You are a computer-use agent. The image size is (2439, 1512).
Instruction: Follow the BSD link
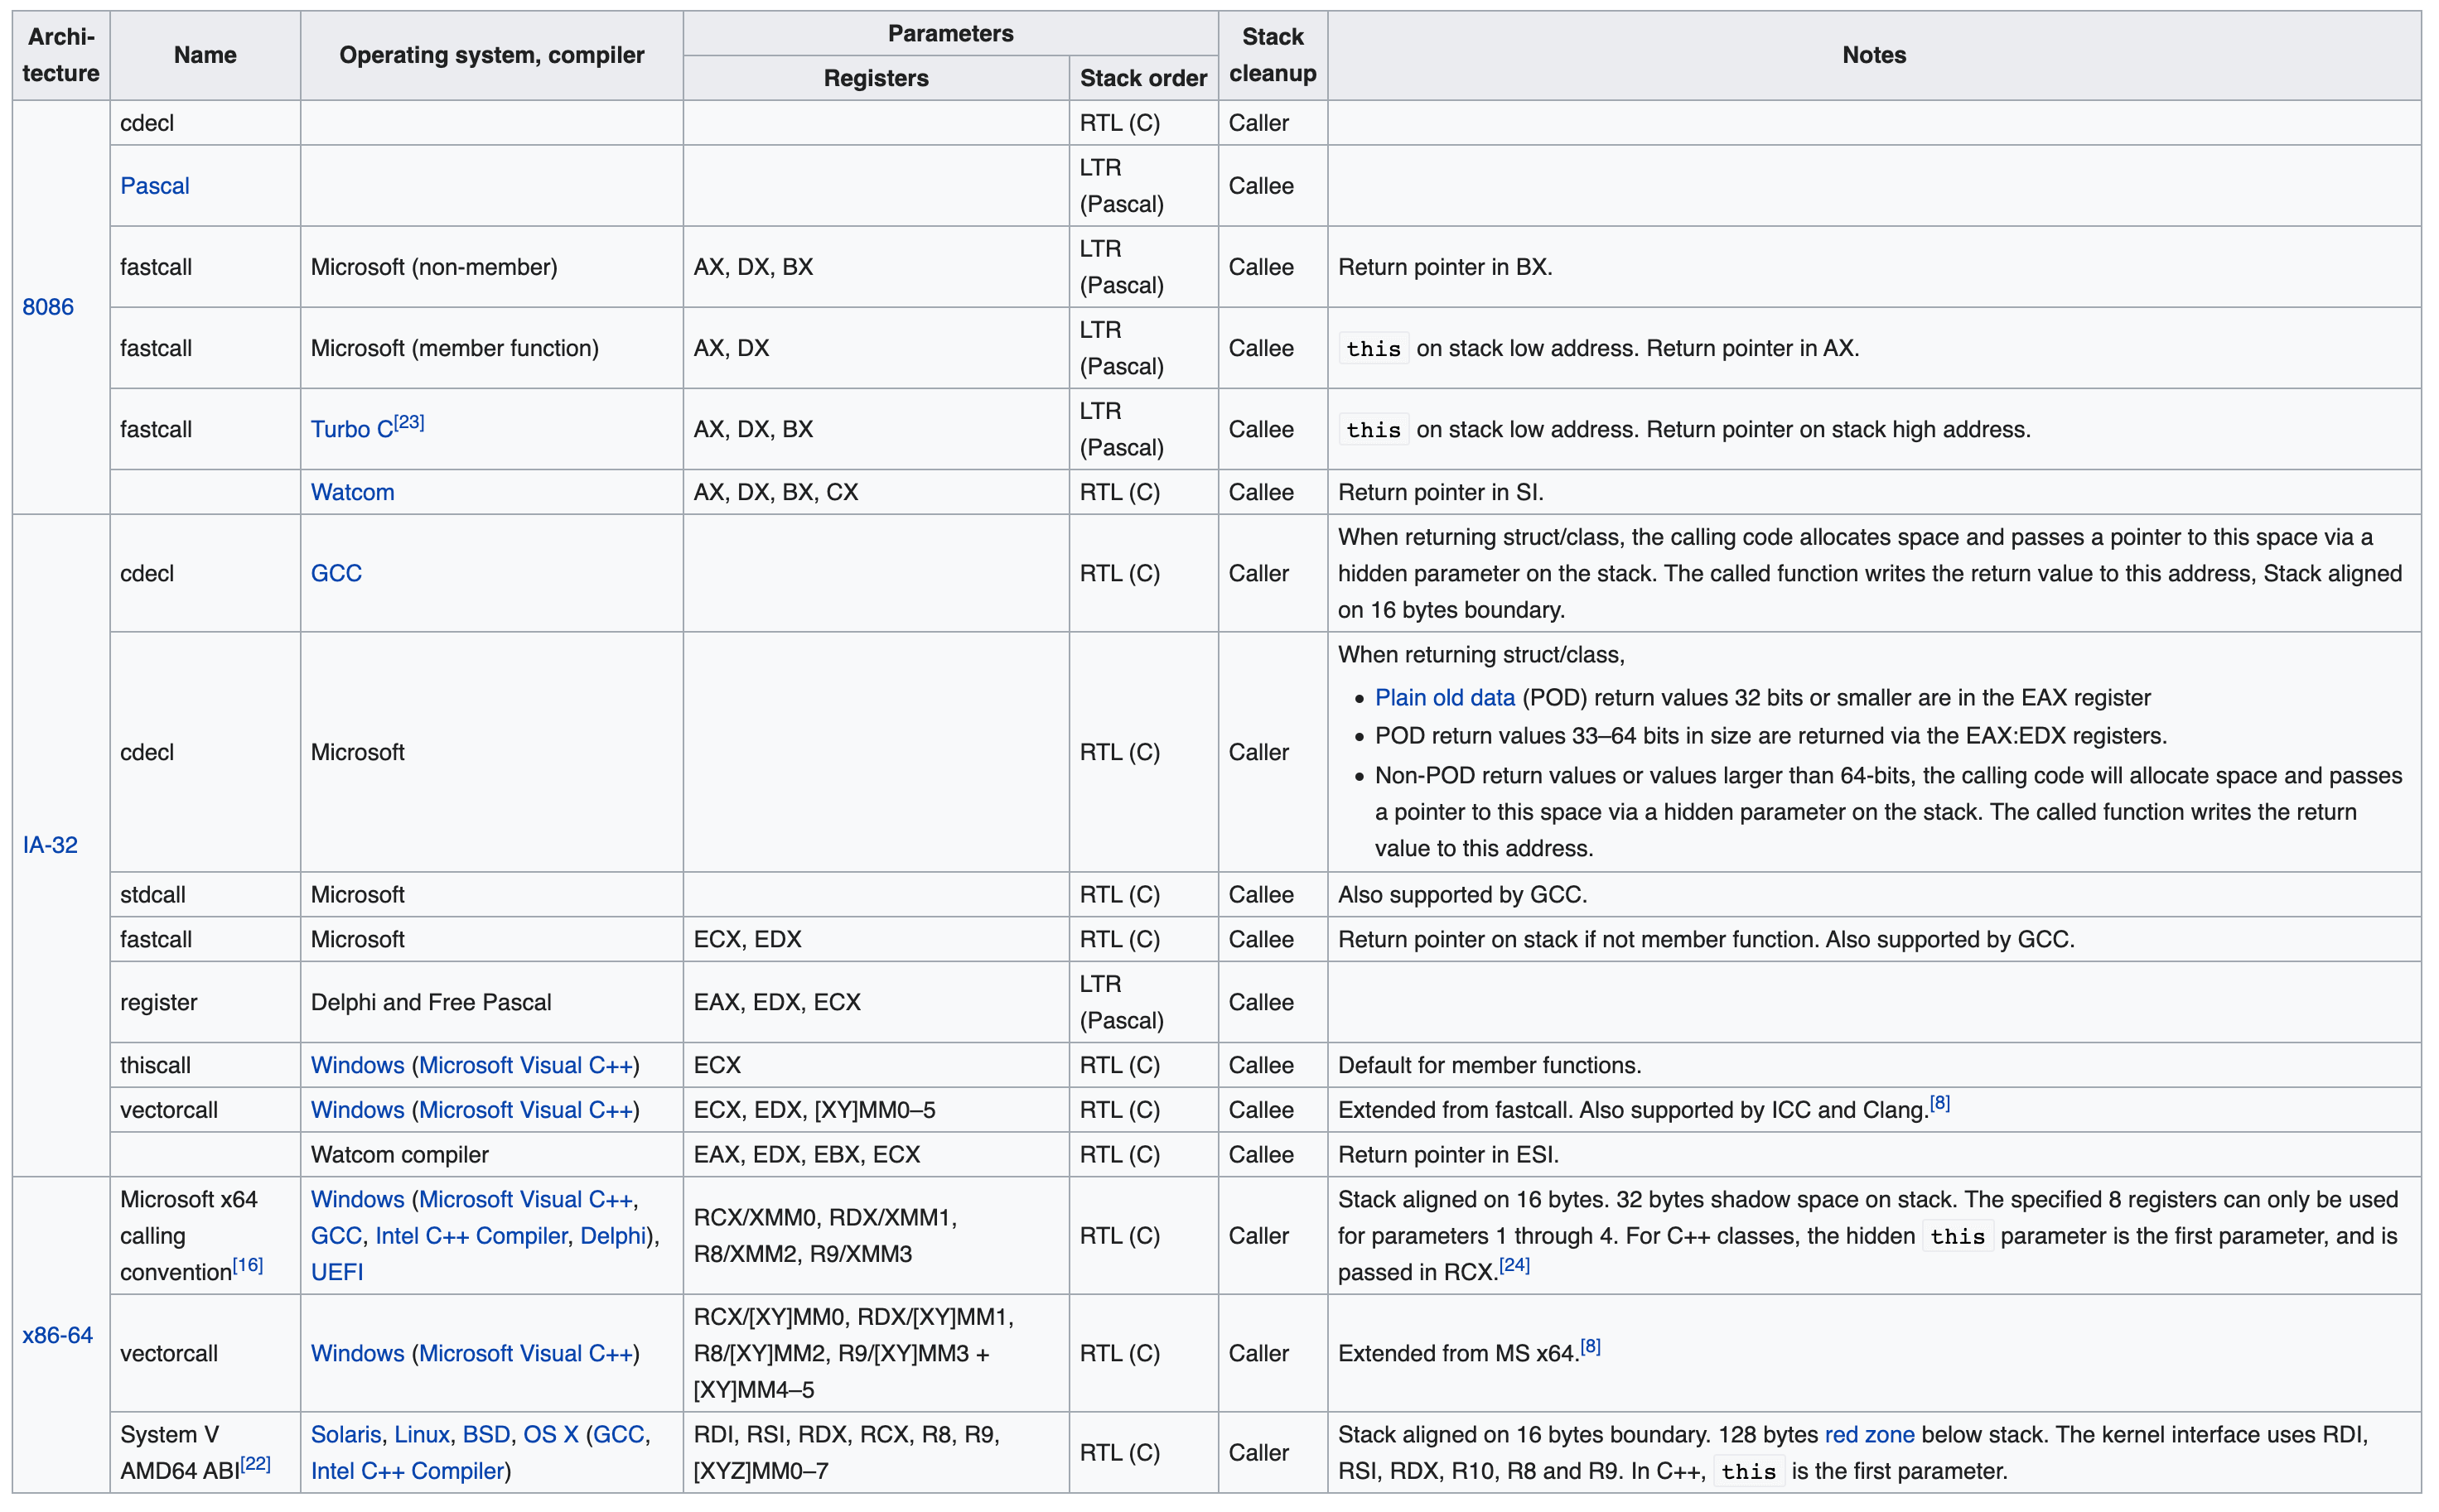(486, 1434)
